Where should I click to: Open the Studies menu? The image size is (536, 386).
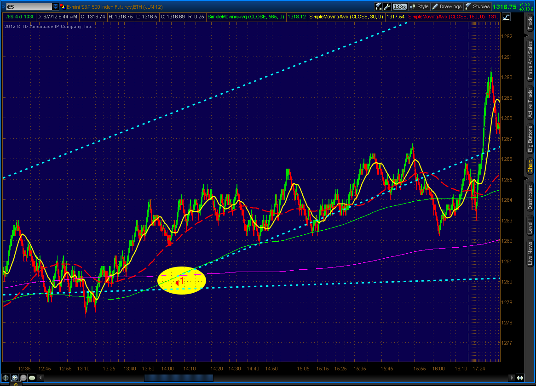click(x=478, y=6)
